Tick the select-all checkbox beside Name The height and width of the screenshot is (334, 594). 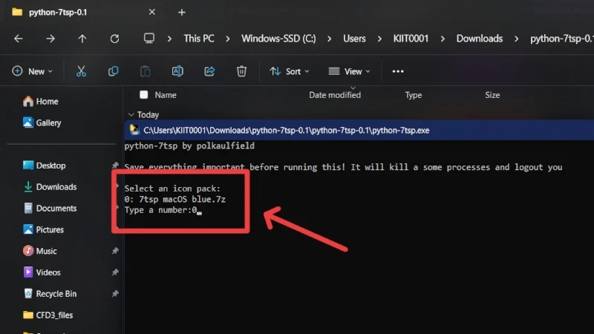(143, 95)
